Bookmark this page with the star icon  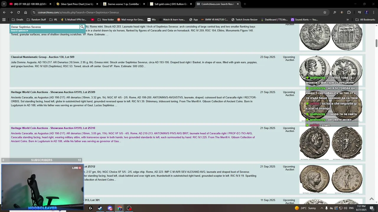(325, 12)
